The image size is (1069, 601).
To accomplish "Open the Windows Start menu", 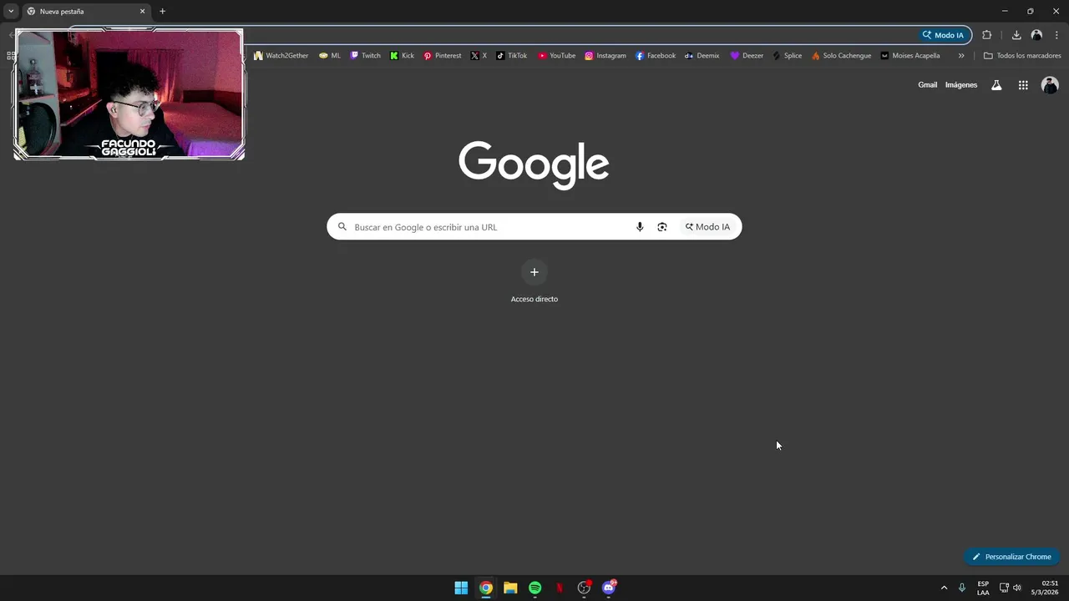I will pyautogui.click(x=461, y=588).
